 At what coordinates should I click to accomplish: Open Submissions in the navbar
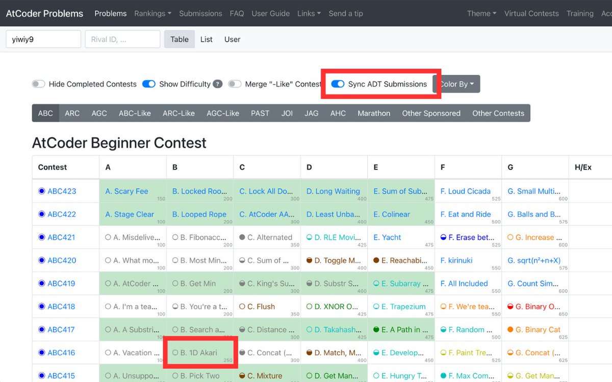(200, 14)
